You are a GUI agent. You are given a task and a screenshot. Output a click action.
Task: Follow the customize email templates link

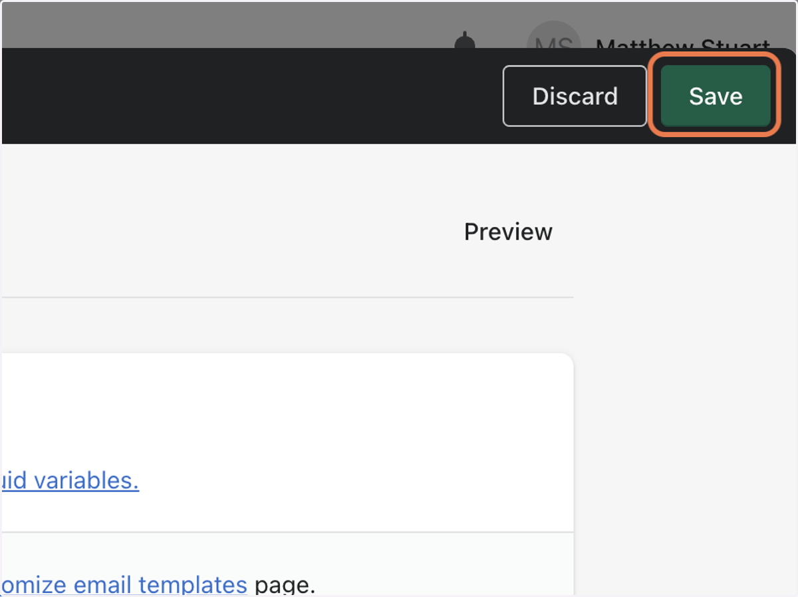pos(124,584)
